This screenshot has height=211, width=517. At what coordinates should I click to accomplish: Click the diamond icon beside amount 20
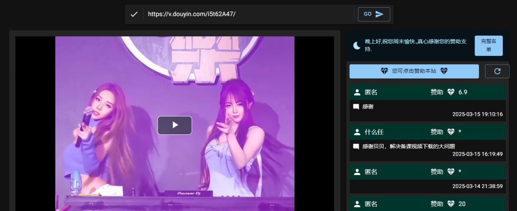[451, 204]
